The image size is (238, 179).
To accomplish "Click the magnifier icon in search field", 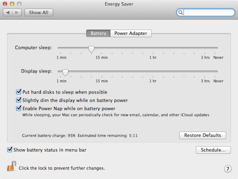I will (180, 12).
